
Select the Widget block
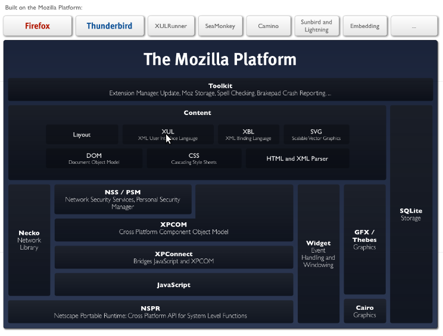click(x=319, y=254)
